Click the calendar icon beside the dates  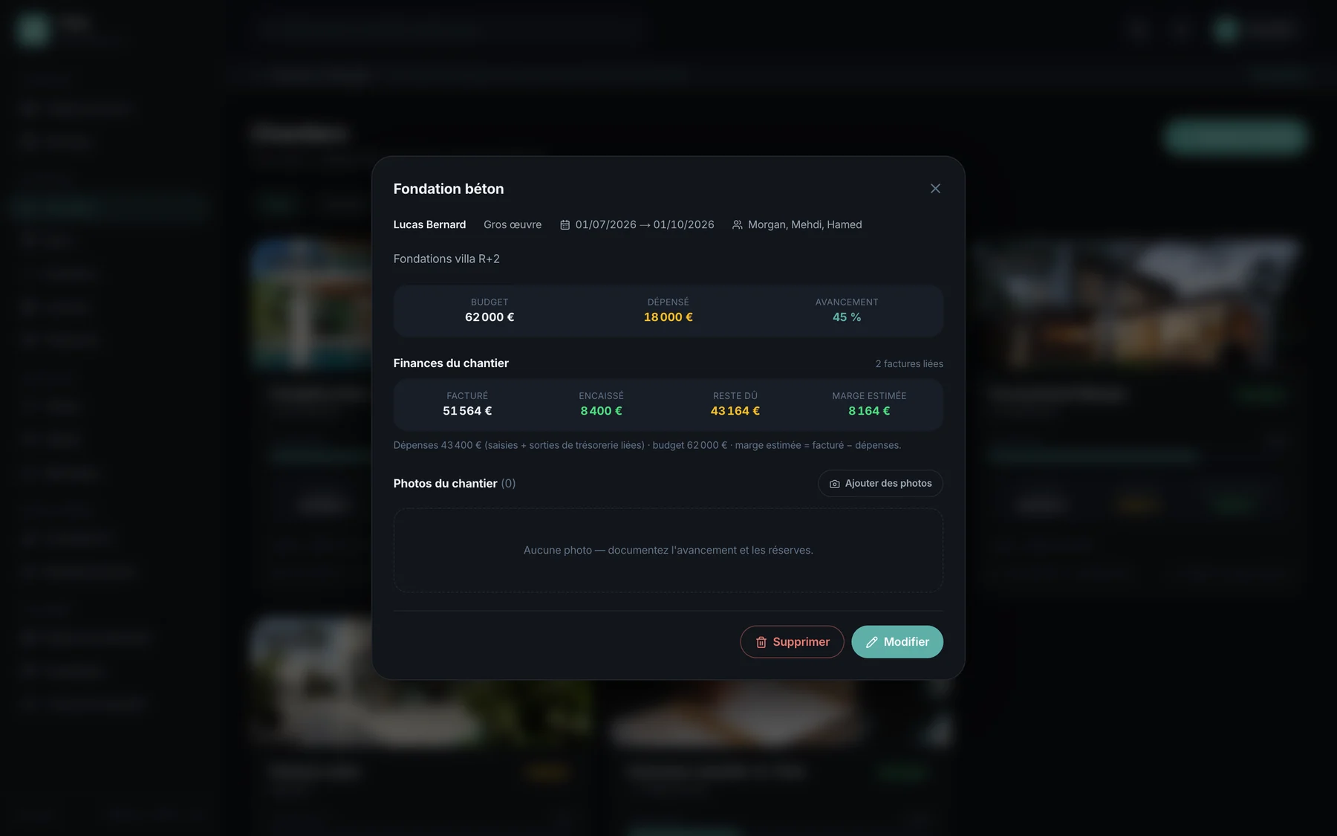tap(565, 224)
